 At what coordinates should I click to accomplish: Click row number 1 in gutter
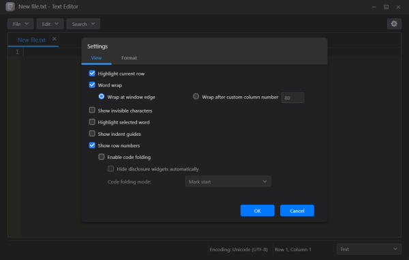click(17, 52)
